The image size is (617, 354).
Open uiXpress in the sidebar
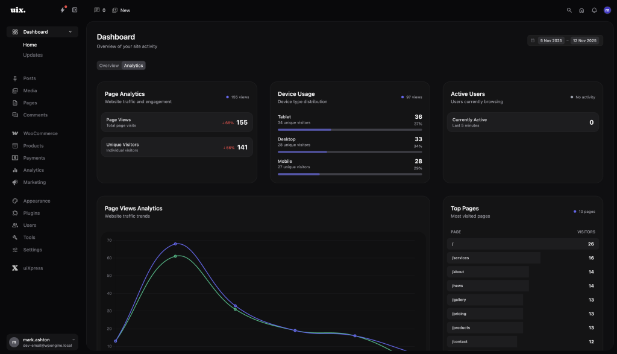pos(33,268)
